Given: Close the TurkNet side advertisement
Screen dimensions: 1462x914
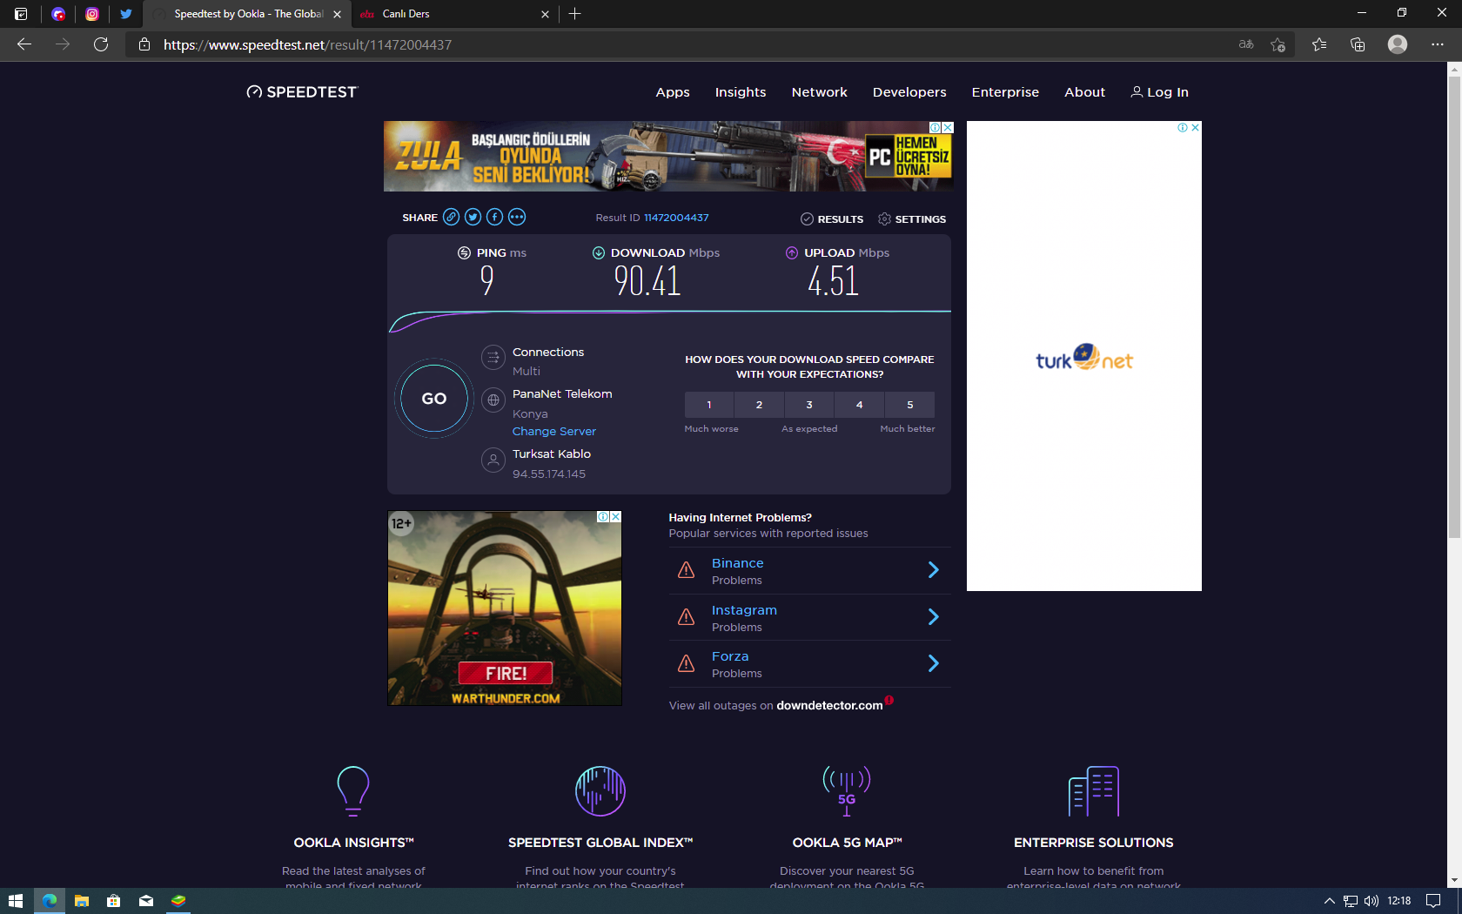Looking at the screenshot, I should (1196, 127).
